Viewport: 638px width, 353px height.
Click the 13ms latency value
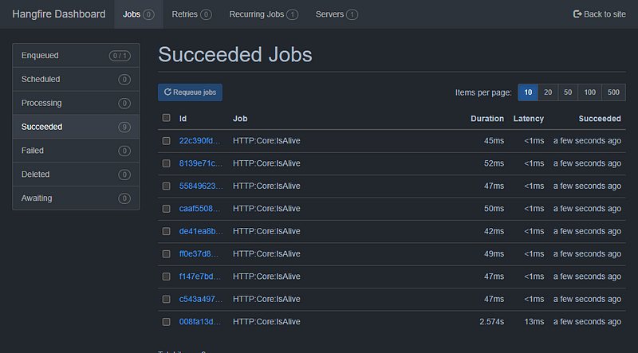pos(534,322)
